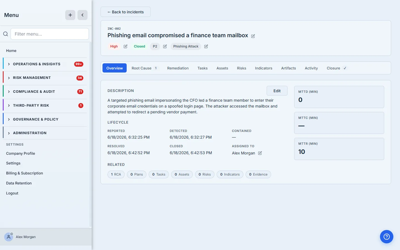Switch to the Assets tab
This screenshot has height=250, width=400.
(x=222, y=68)
